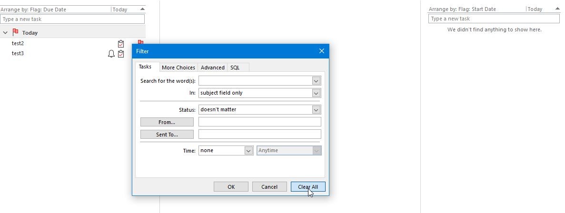This screenshot has height=213, width=565.
Task: Open the disabled Anytime dropdown
Action: coord(317,150)
